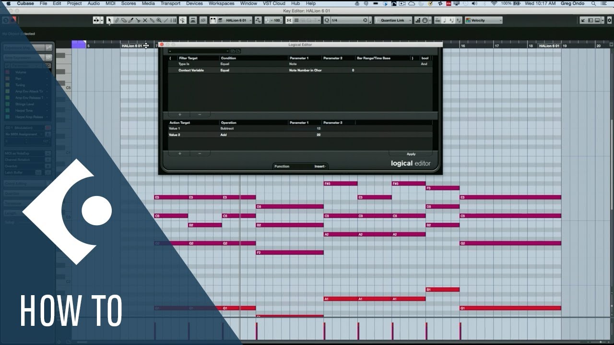Open the Edit menu
The image size is (614, 345).
click(57, 3)
